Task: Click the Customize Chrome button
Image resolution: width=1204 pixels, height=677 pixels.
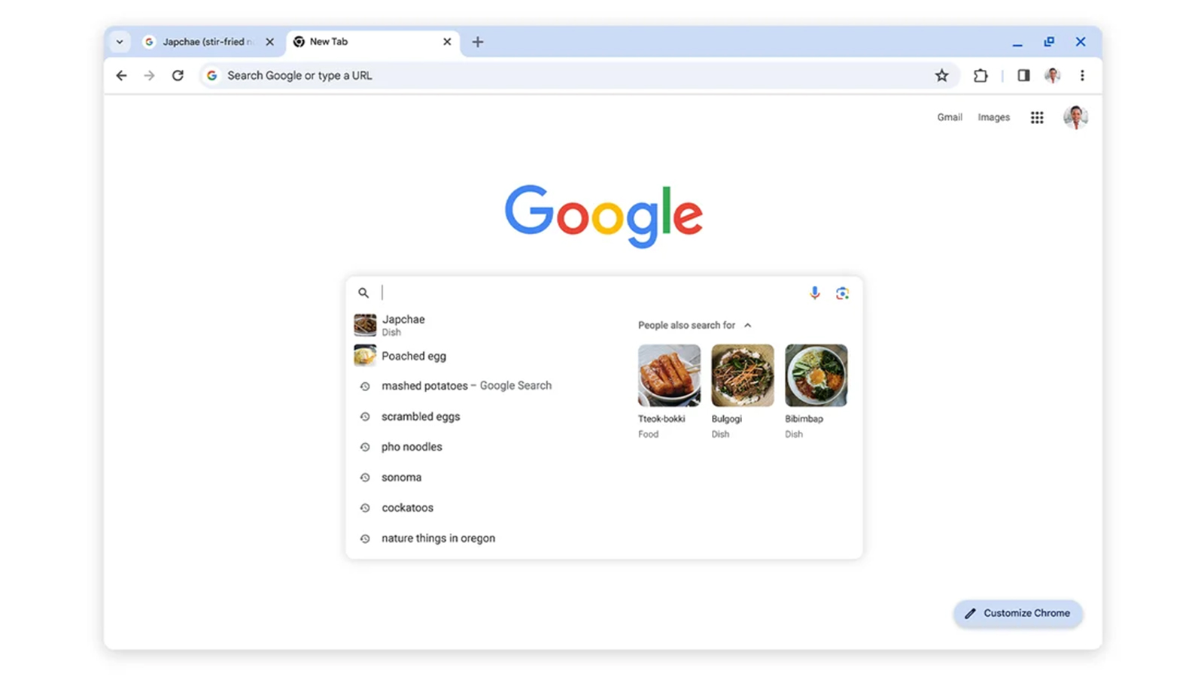Action: click(1018, 613)
